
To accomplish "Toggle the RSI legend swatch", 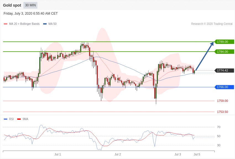I will pyautogui.click(x=6, y=119).
